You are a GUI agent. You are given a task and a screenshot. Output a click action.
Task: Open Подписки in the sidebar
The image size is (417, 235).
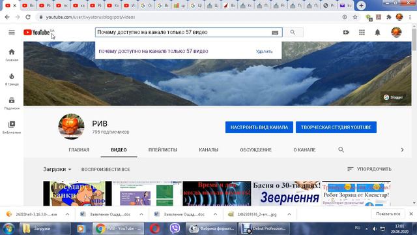click(x=12, y=103)
